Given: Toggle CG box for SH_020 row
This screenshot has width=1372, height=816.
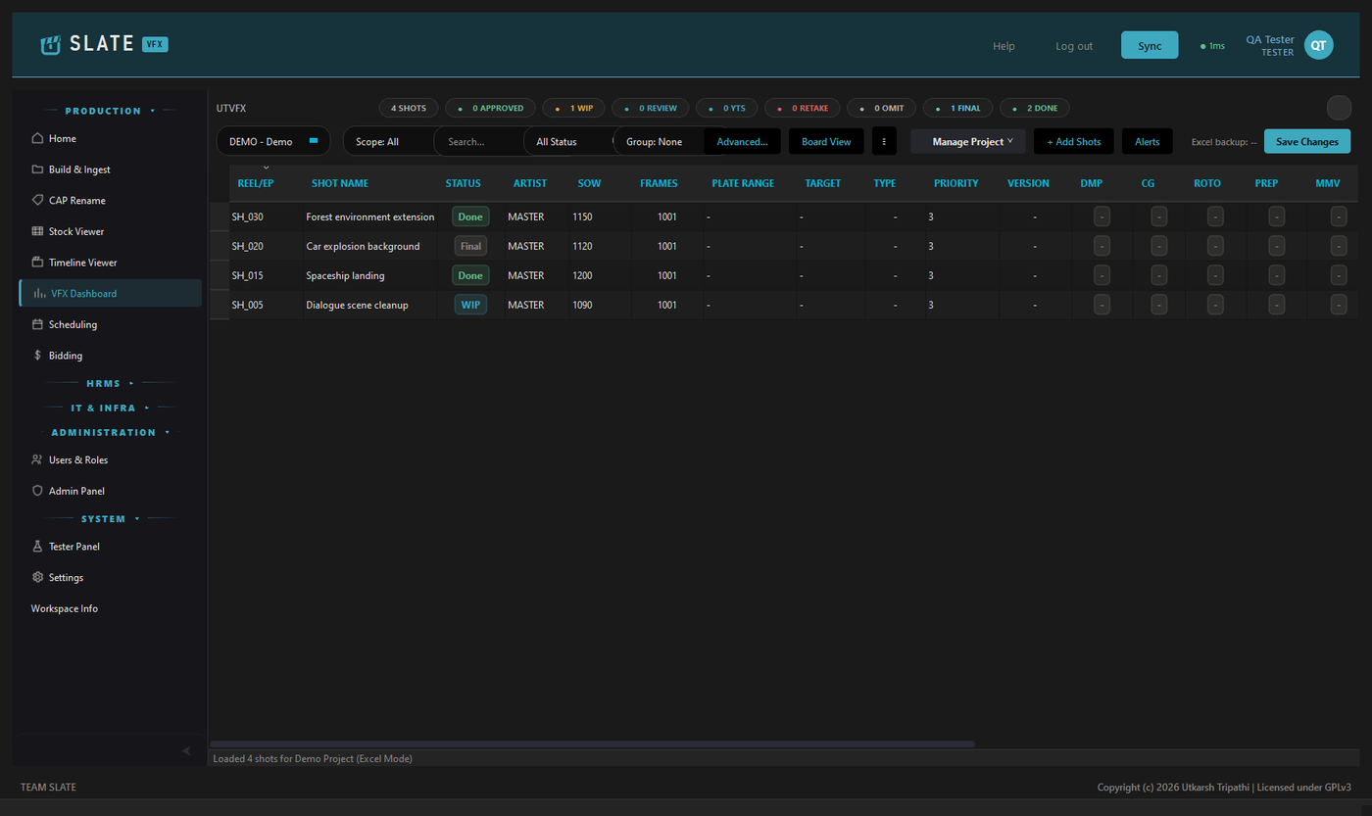Looking at the screenshot, I should (x=1158, y=246).
